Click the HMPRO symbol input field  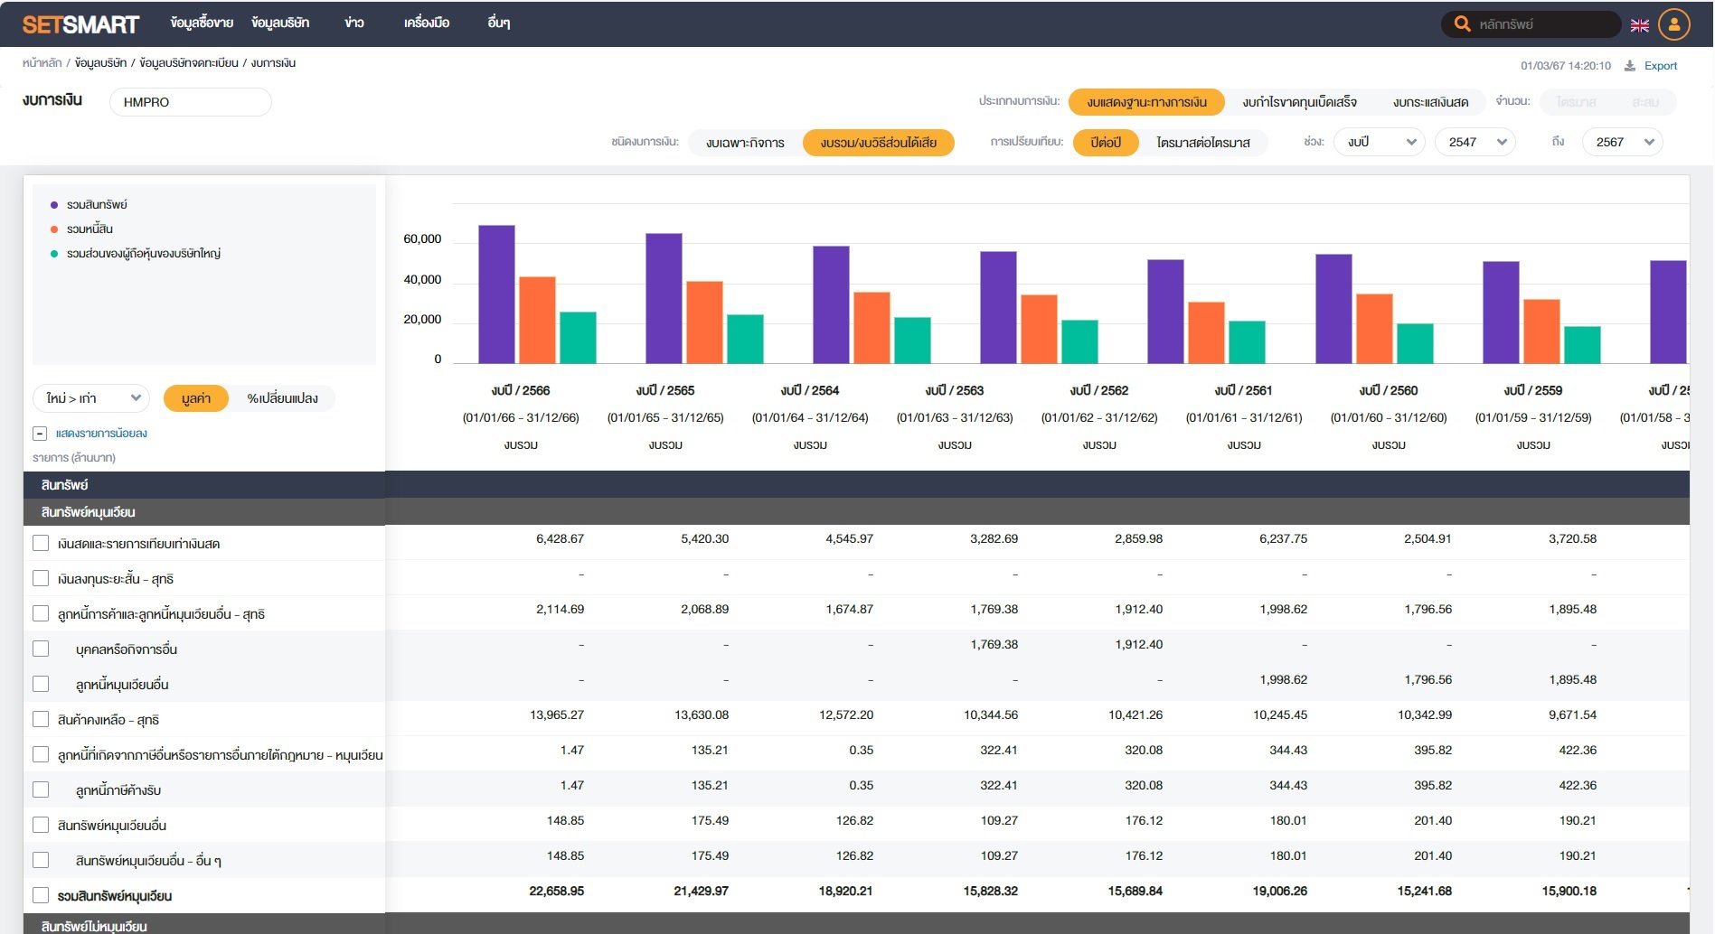click(x=191, y=102)
